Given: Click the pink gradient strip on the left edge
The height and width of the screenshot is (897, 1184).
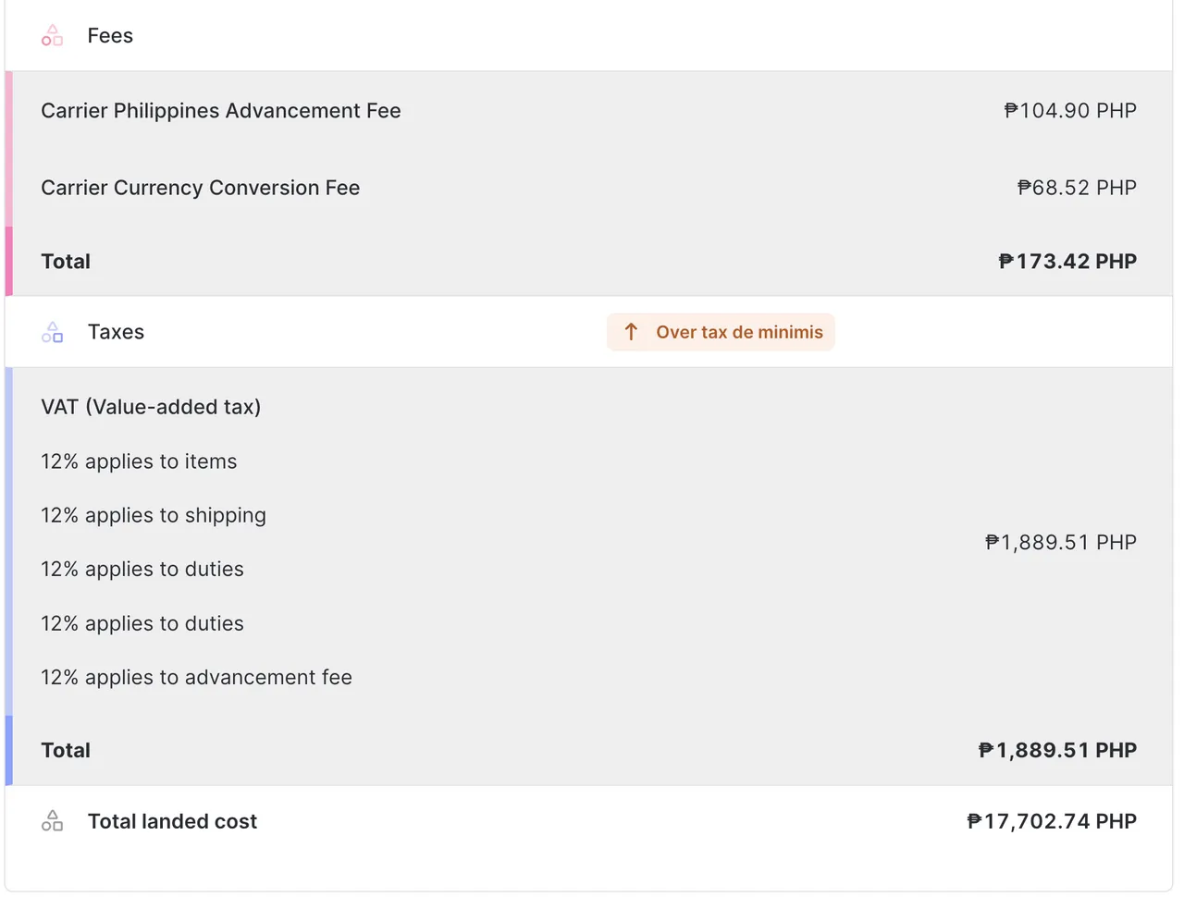Looking at the screenshot, I should pyautogui.click(x=6, y=180).
